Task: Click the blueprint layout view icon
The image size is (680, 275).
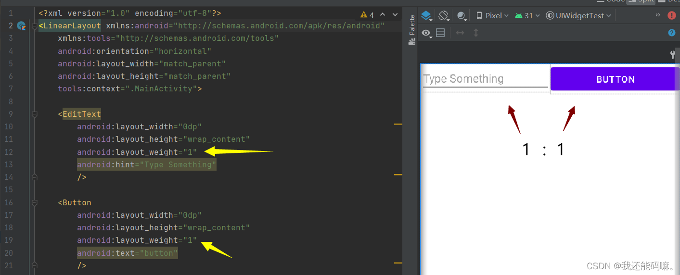Action: click(x=440, y=33)
